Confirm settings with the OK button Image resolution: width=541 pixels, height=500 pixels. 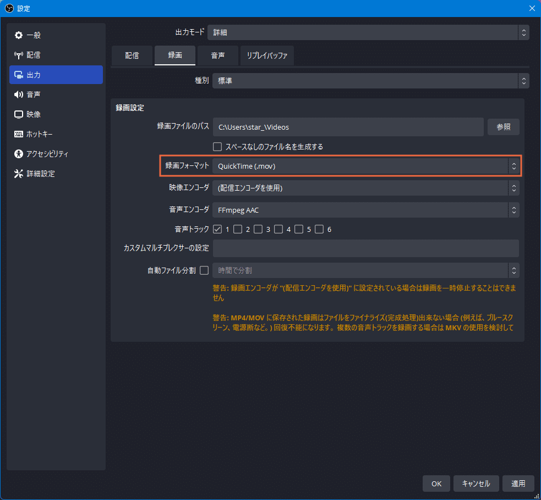[x=436, y=484]
